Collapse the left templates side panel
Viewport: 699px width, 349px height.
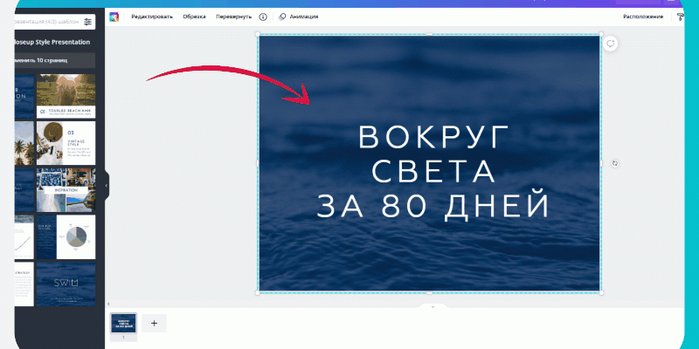click(x=106, y=185)
